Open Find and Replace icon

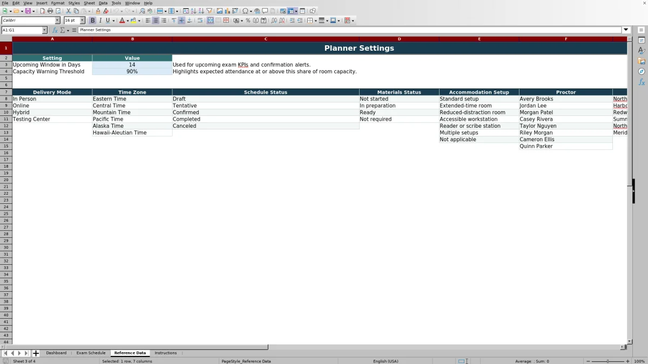pyautogui.click(x=142, y=11)
